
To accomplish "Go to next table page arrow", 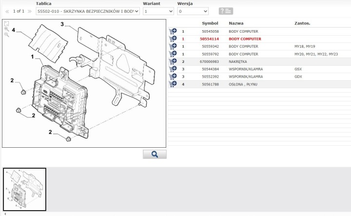I will tap(29, 11).
